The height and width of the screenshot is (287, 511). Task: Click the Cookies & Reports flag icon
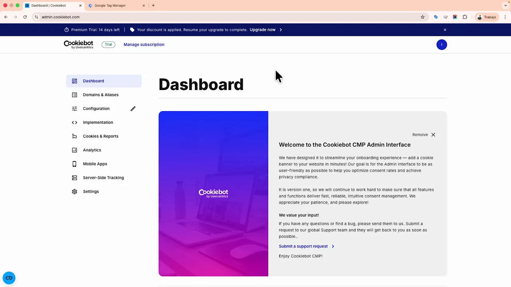[74, 136]
